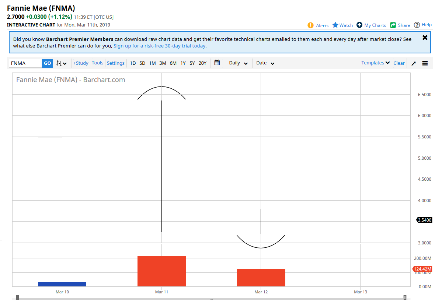Open the calendar date range picker
The image size is (442, 300).
point(217,63)
